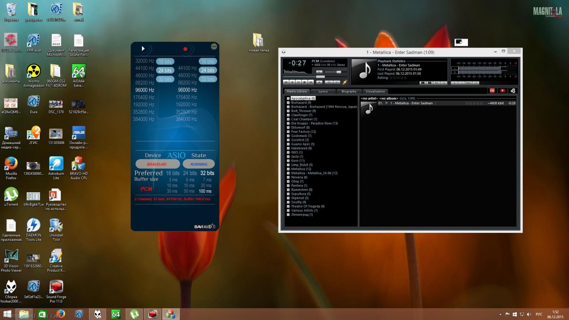This screenshot has width=569, height=320.
Task: Select Soulfly (9) in the library tree
Action: pyautogui.click(x=298, y=202)
